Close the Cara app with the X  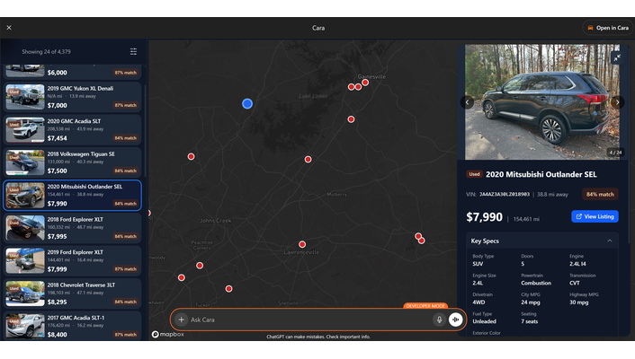pyautogui.click(x=9, y=28)
